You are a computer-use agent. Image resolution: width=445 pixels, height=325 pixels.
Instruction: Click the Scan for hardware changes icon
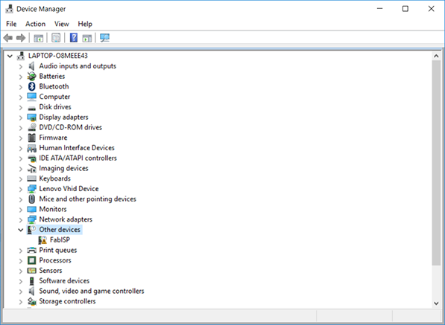pyautogui.click(x=104, y=38)
